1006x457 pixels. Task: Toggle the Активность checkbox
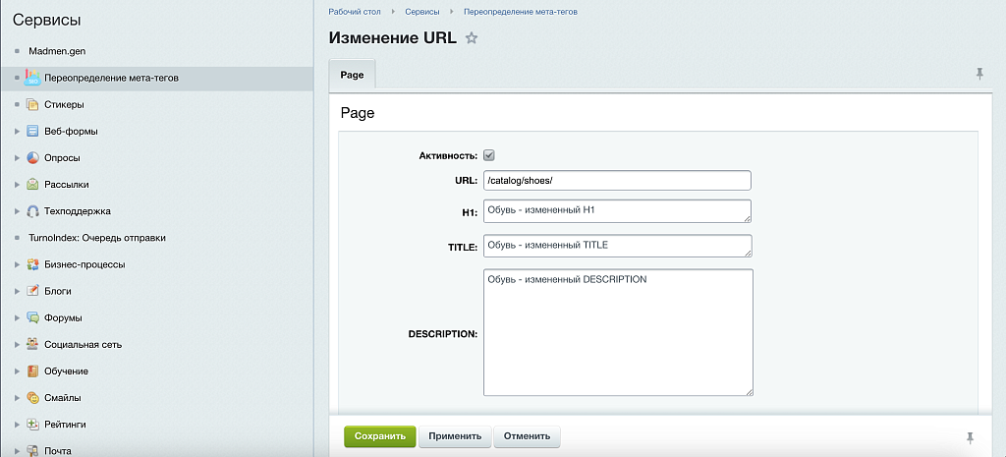(x=489, y=155)
